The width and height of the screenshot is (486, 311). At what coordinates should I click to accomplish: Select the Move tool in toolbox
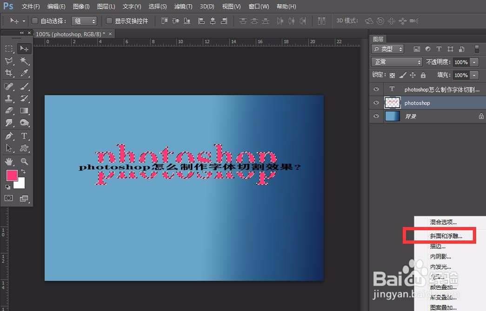coord(24,49)
